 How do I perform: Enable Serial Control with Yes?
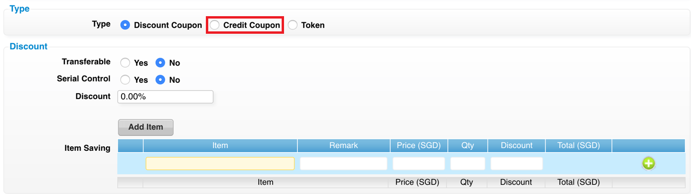tap(125, 80)
